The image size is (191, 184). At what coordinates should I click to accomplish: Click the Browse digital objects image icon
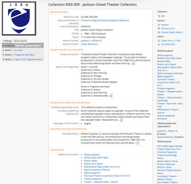point(159,32)
